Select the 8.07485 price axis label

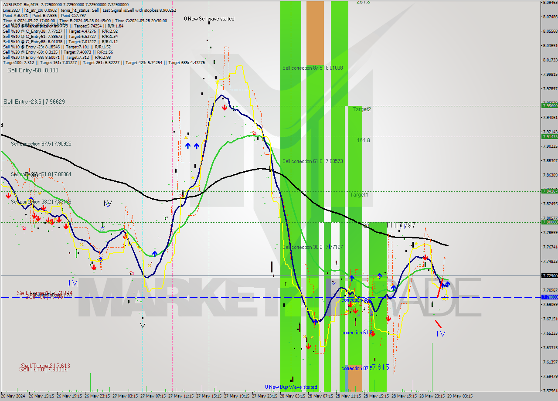550,17
